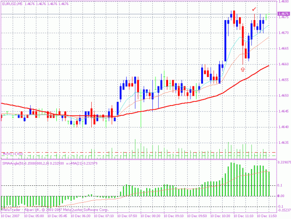
Task: Click the 10 Dec 09:10 time label
Action: [x=174, y=216]
